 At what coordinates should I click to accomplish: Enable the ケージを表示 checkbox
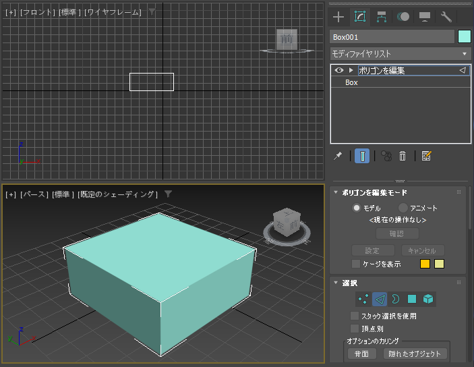coord(356,264)
